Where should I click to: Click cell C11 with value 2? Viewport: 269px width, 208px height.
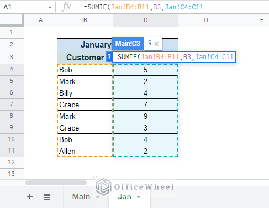click(145, 151)
